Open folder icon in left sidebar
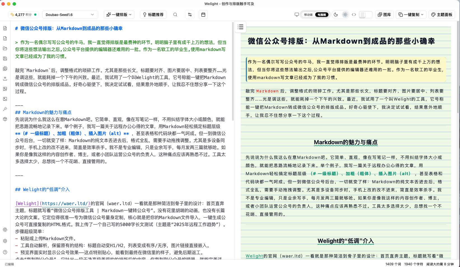 point(5,48)
